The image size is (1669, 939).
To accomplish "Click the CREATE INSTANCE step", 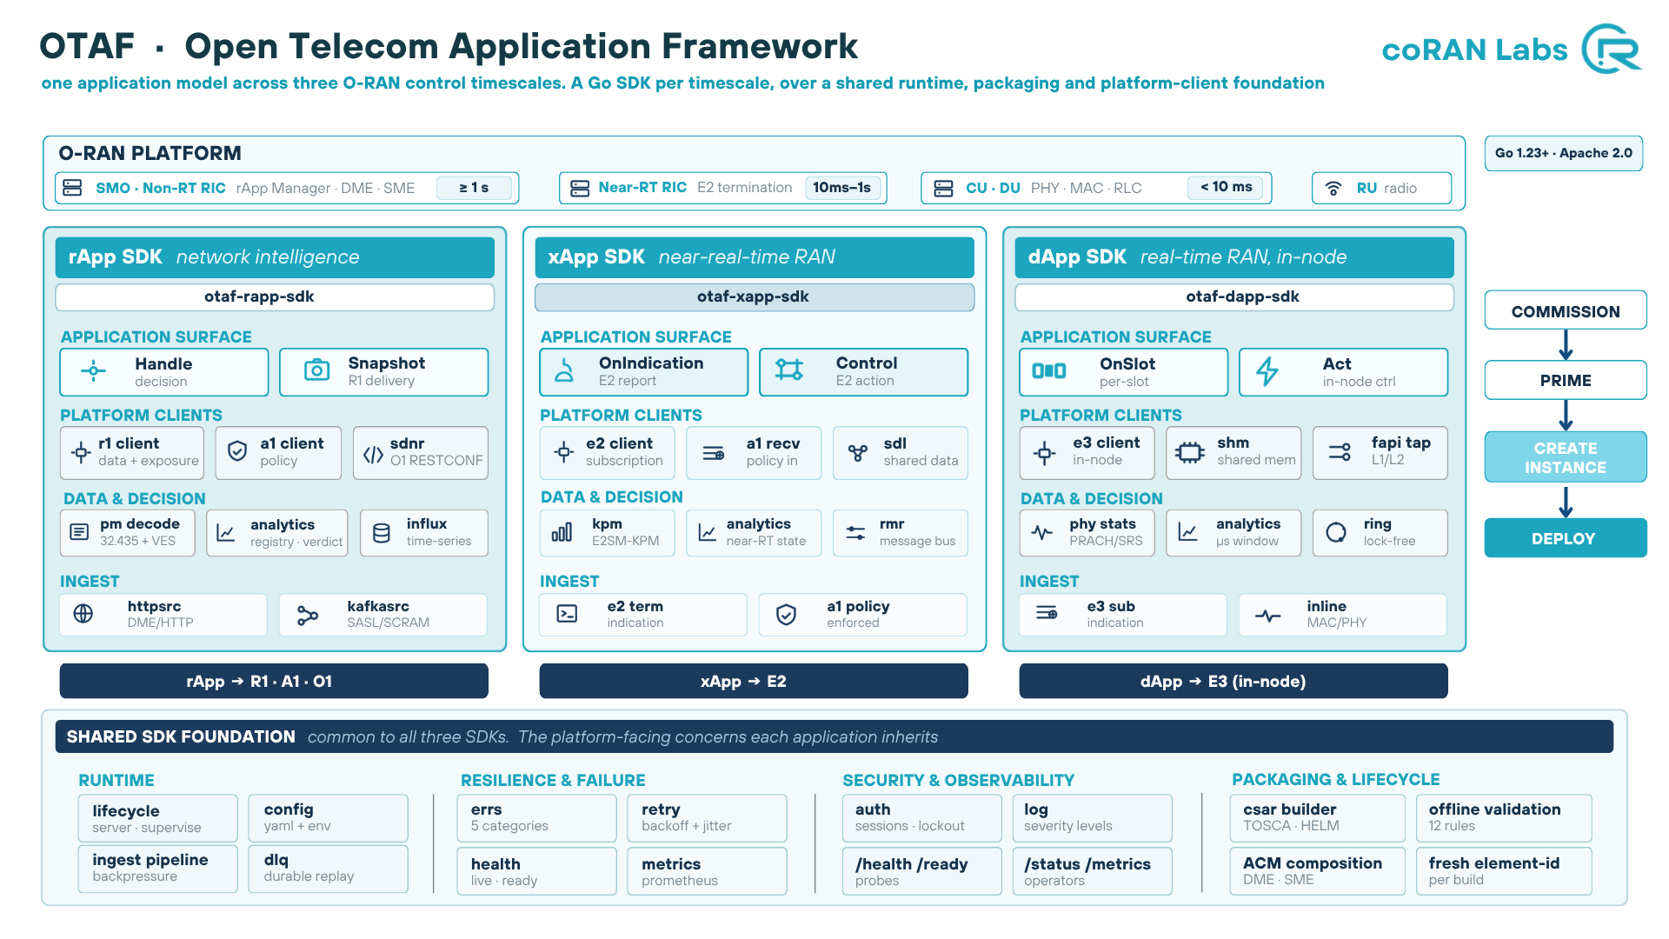I will [x=1566, y=457].
